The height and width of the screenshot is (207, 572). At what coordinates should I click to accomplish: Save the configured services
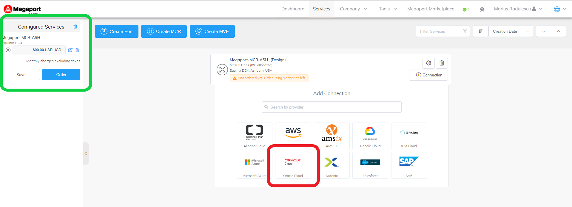21,75
